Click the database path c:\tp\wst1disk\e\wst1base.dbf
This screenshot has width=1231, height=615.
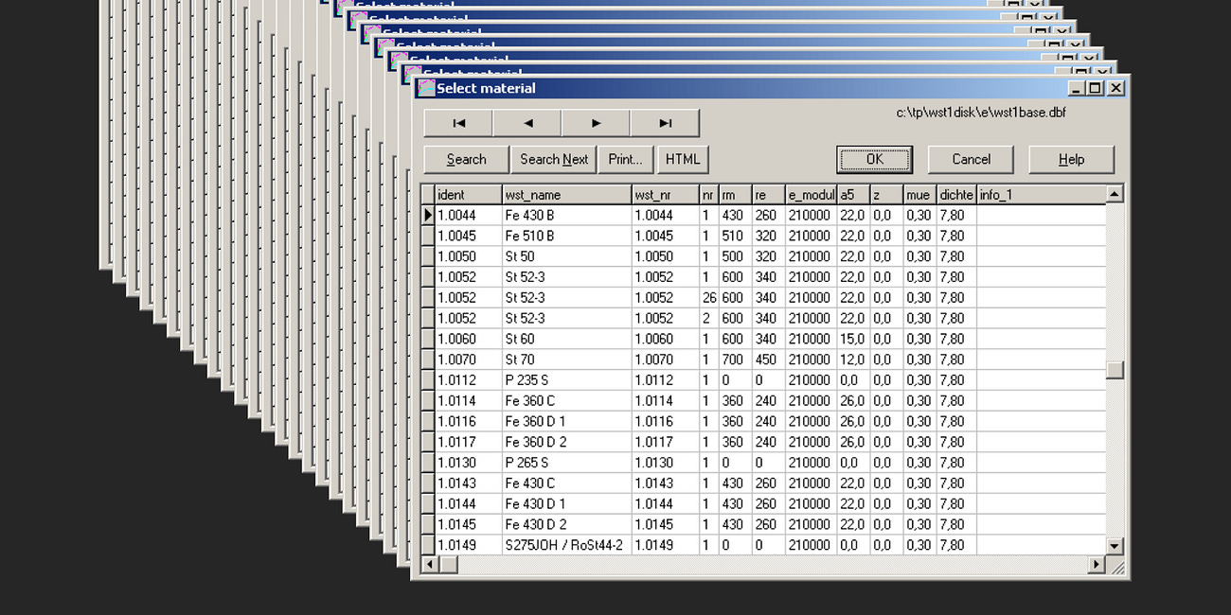click(981, 113)
